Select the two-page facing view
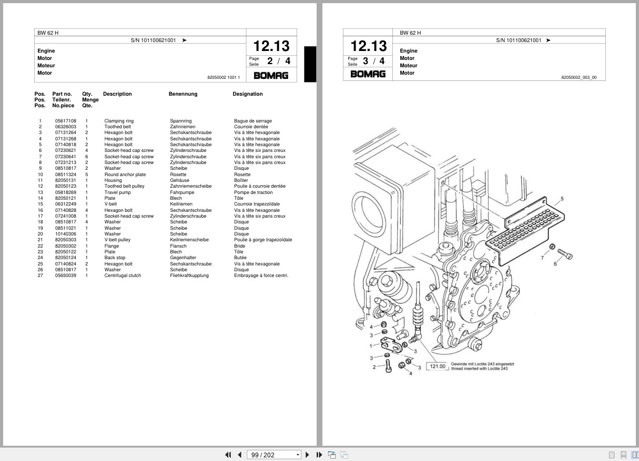Screen dimensions: 639x461 635,455
